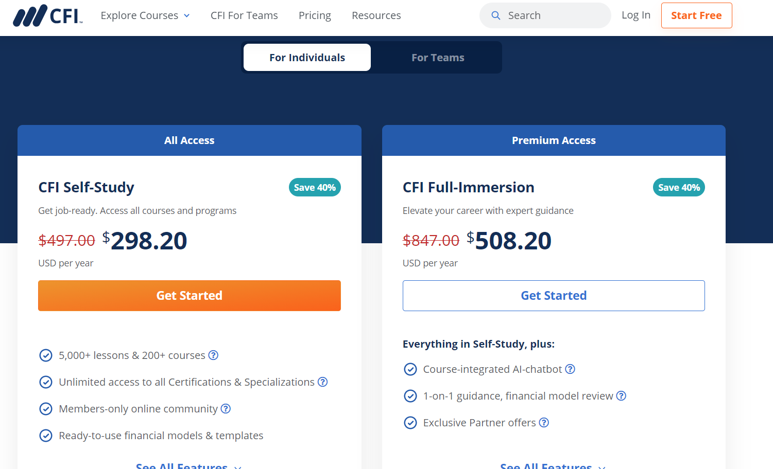Click the checkmark beside Ready-to-use financial models
The image size is (773, 469).
[x=46, y=435]
